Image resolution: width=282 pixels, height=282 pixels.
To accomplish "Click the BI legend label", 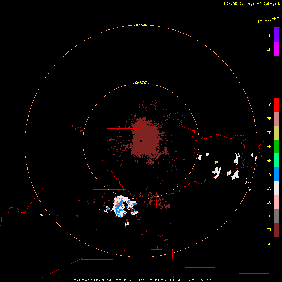I will pos(269,230).
